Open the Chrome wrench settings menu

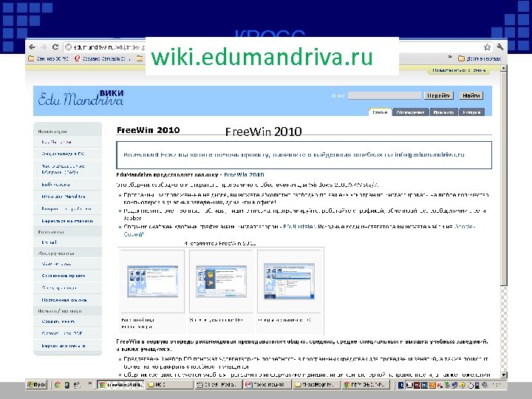(499, 47)
